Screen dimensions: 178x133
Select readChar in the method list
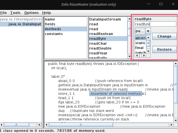[x=108, y=44]
